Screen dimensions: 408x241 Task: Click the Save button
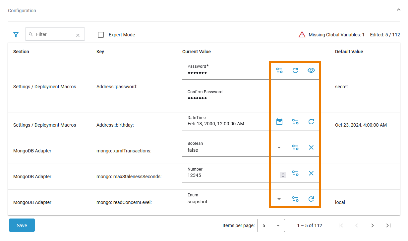click(22, 225)
